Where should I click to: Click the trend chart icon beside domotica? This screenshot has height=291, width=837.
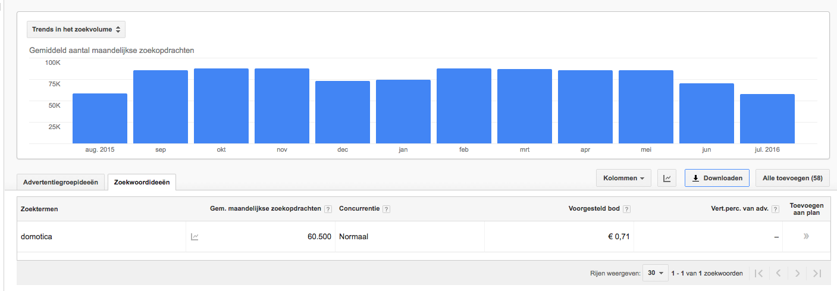(x=195, y=237)
